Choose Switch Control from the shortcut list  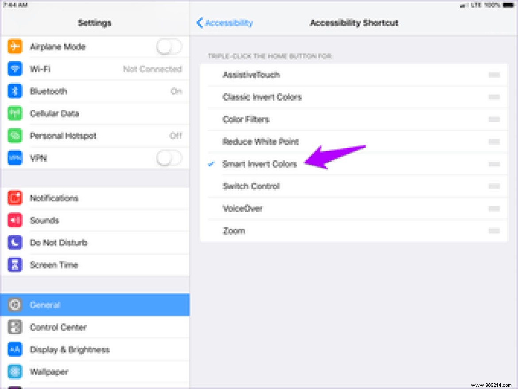(251, 186)
